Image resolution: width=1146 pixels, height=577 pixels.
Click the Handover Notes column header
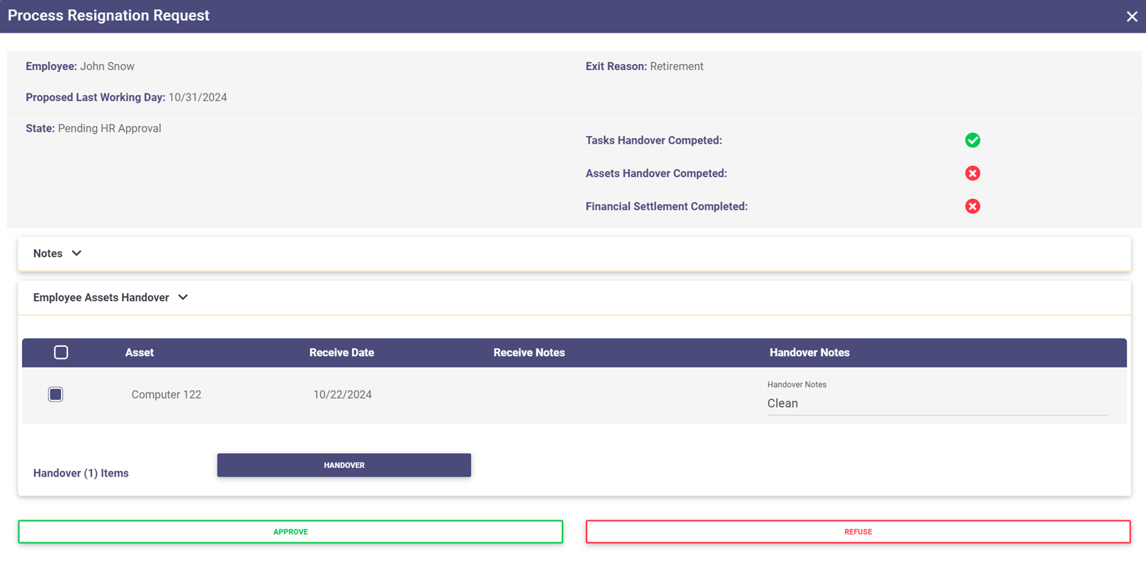[810, 353]
